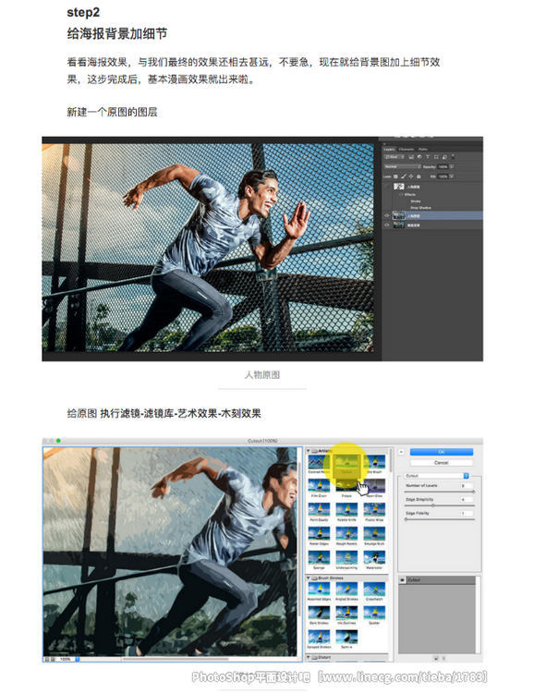Image resolution: width=534 pixels, height=693 pixels.
Task: Adjust the Edge Simplicity slider
Action: click(440, 505)
